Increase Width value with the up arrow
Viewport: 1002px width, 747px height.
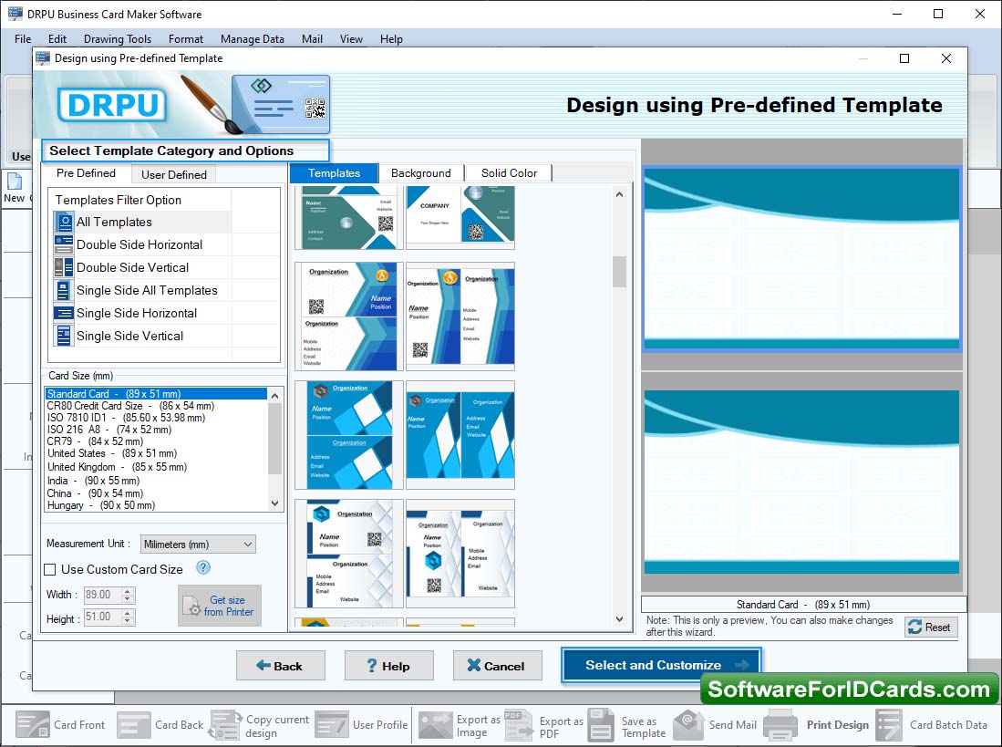[x=128, y=591]
